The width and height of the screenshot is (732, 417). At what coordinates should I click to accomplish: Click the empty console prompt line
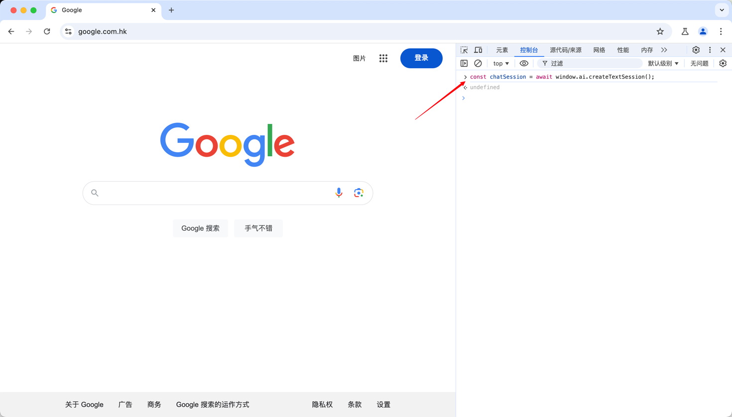click(594, 98)
